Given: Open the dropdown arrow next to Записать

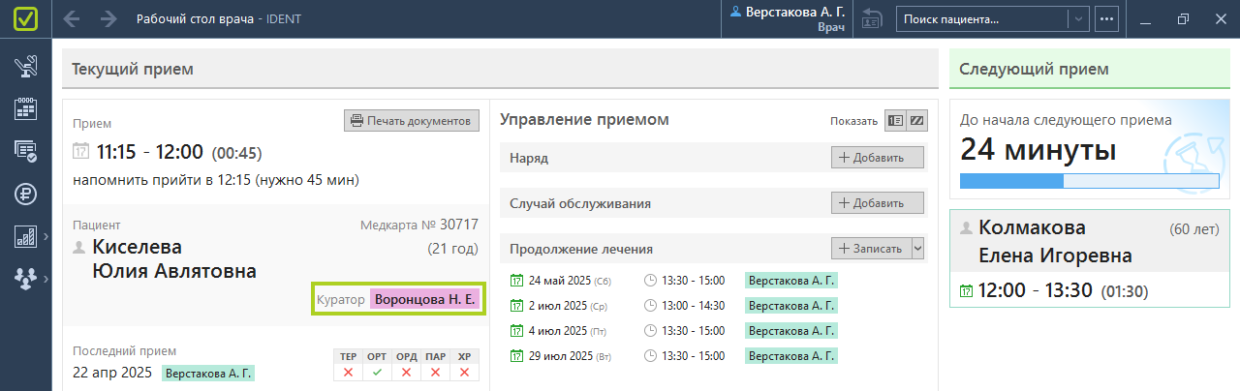Looking at the screenshot, I should 918,249.
